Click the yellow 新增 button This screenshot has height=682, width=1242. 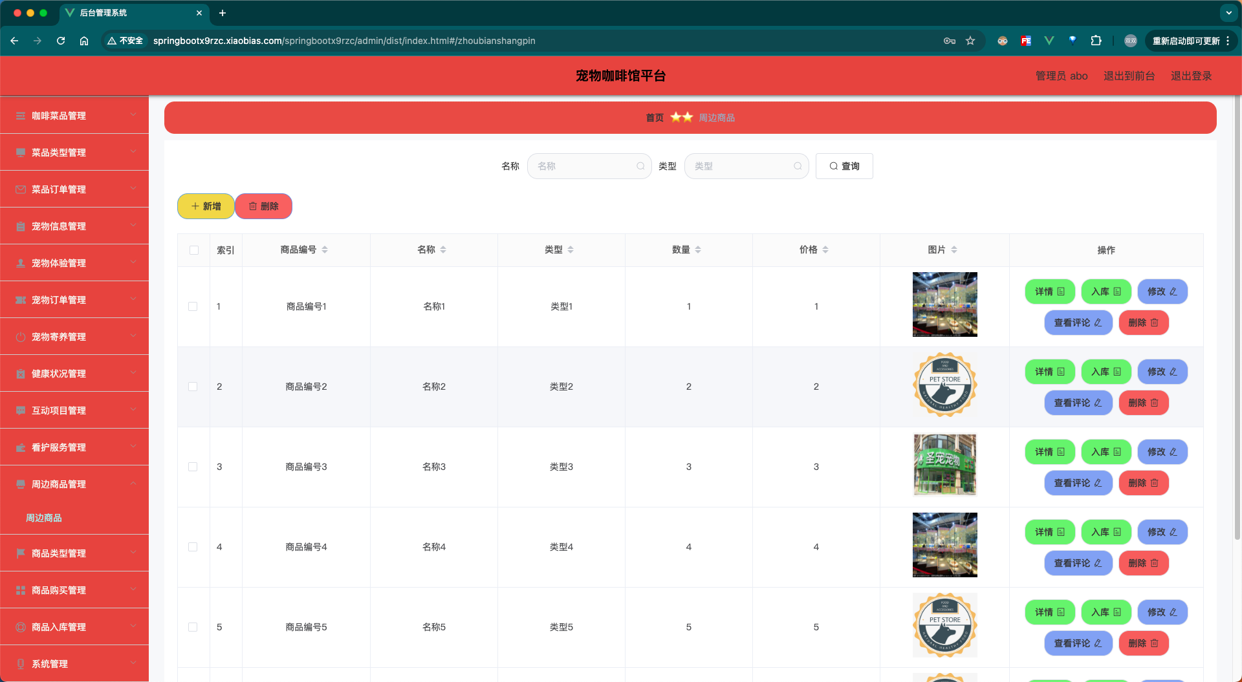click(206, 206)
